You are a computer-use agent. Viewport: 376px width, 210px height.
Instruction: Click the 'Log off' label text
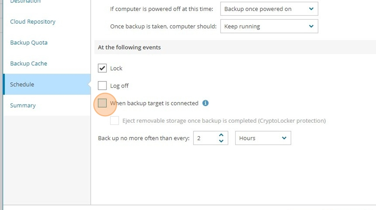(x=119, y=86)
